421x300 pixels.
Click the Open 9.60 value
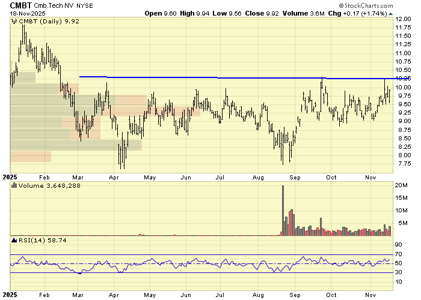click(x=161, y=13)
